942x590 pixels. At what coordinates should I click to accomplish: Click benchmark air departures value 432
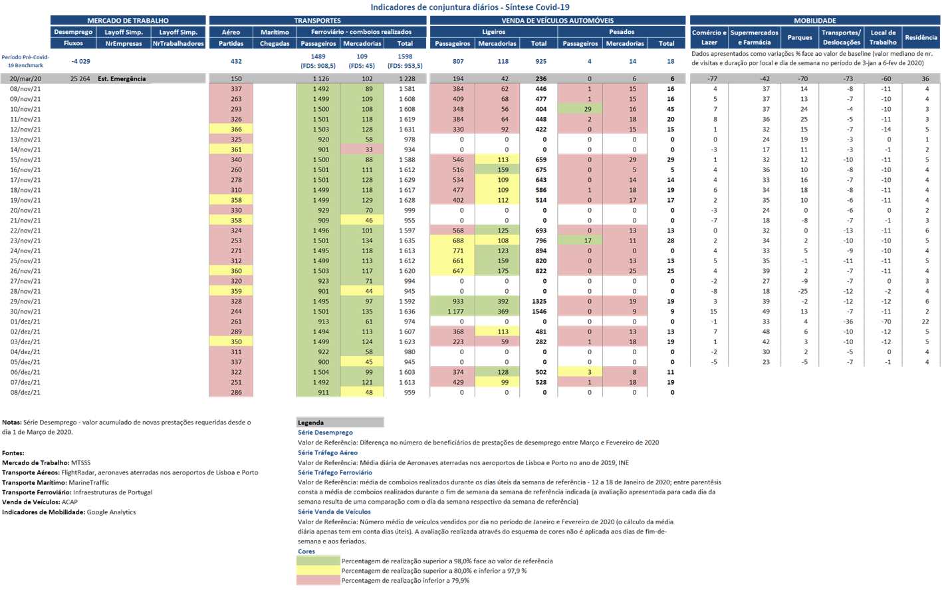[x=236, y=61]
